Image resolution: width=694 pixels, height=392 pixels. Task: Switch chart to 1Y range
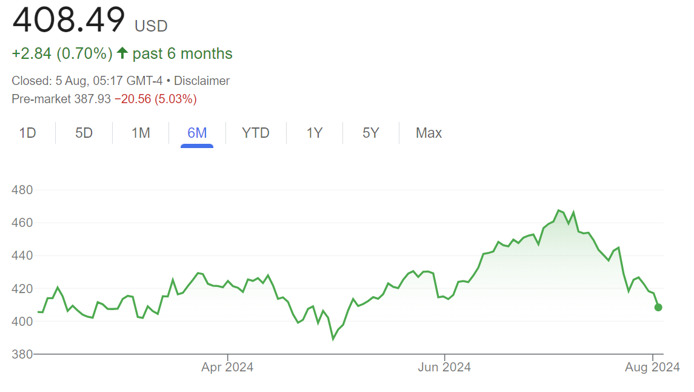tap(314, 133)
